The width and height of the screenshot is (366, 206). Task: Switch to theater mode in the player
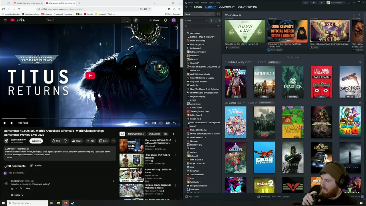(168, 123)
